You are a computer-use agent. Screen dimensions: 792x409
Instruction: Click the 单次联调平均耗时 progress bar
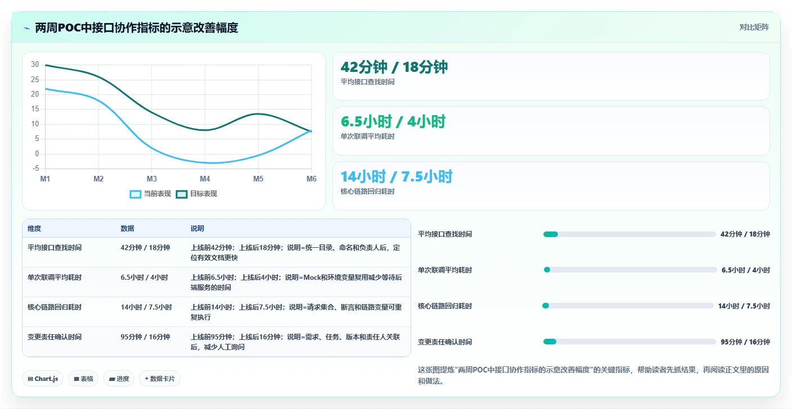(630, 270)
